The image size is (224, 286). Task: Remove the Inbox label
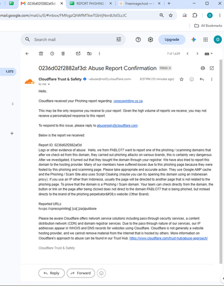(x=170, y=68)
